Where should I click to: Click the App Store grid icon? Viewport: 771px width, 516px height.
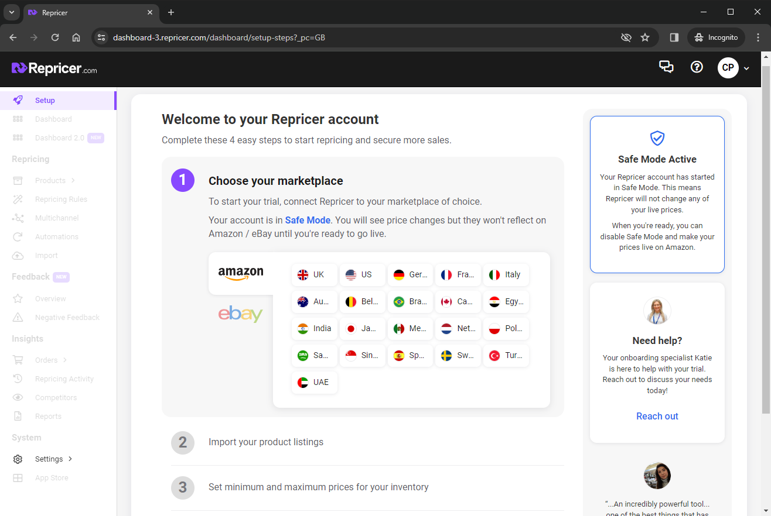(x=18, y=478)
